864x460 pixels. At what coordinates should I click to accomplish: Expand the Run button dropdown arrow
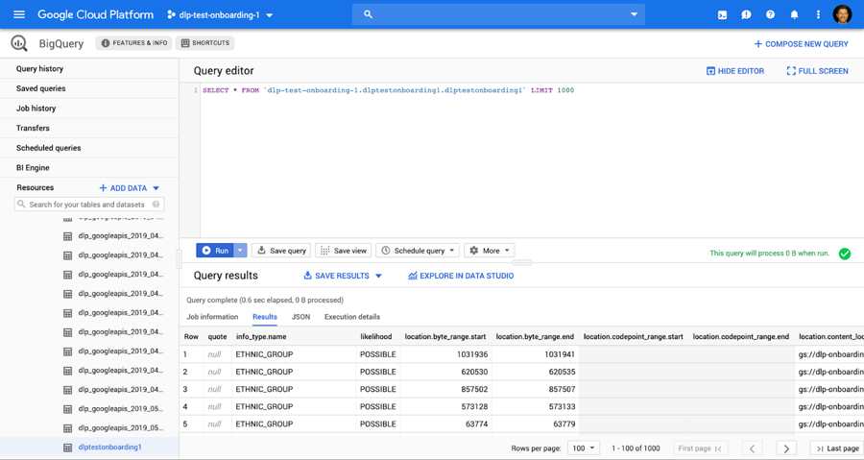(240, 251)
